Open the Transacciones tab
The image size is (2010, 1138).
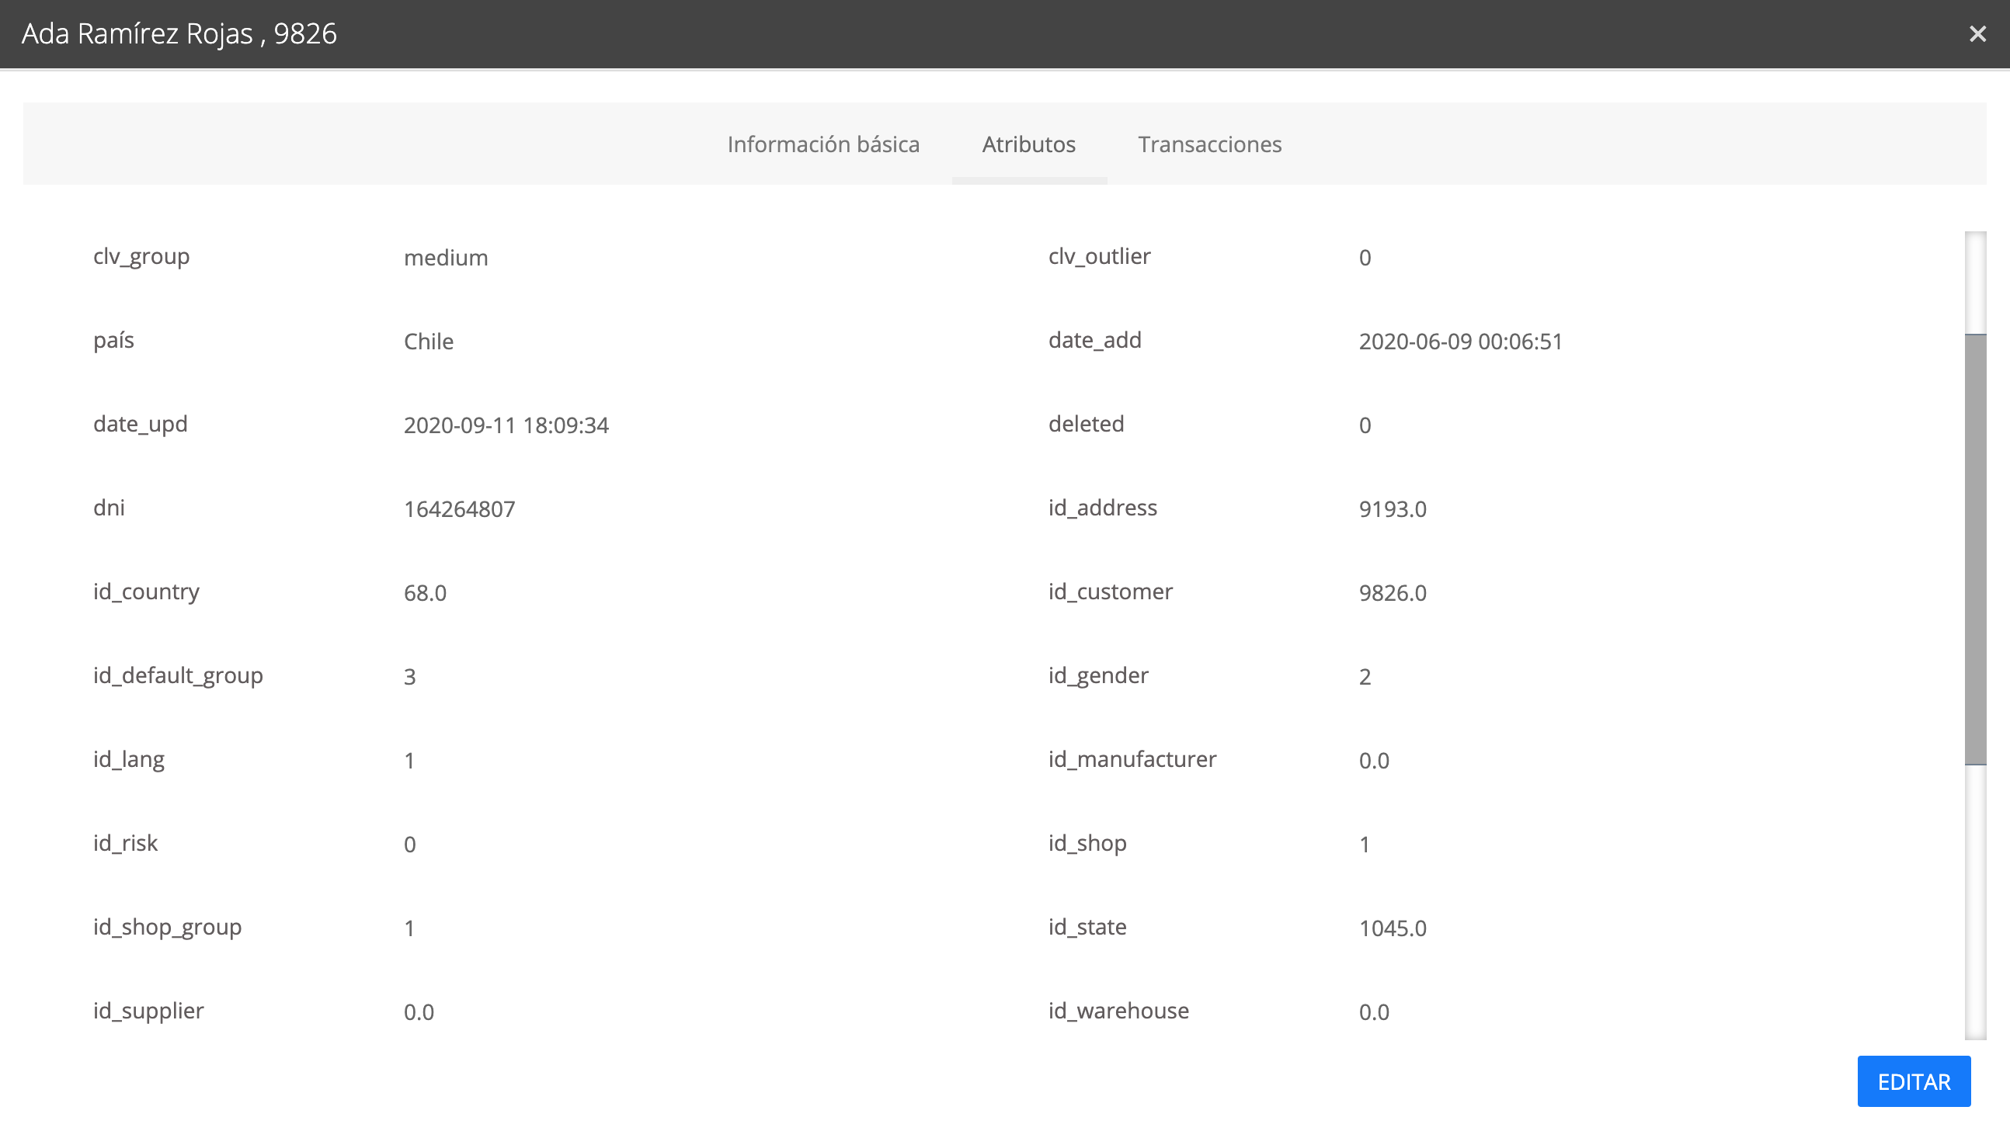(x=1208, y=144)
